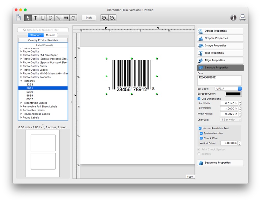Select the Text tool in the toolbar

(x=35, y=18)
